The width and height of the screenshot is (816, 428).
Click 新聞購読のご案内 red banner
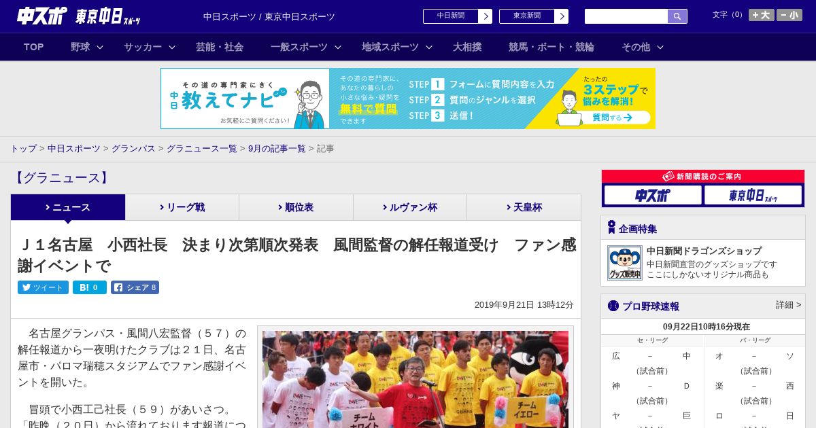[703, 176]
